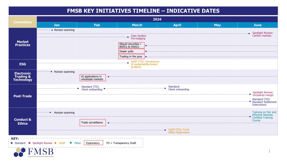Click the marker dot before Spotlight Review: Carbon markets
287x161 pixels.
[x=249, y=34]
